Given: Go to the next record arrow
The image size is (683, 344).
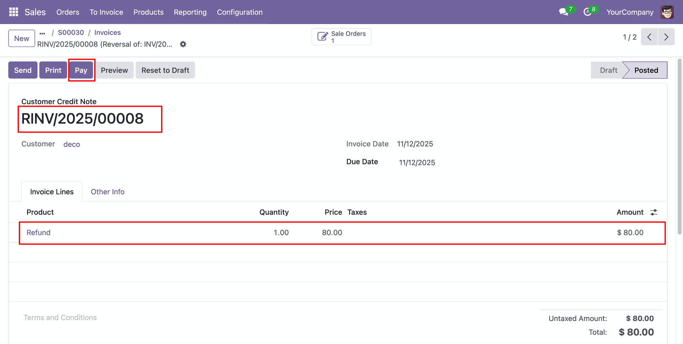Looking at the screenshot, I should (666, 37).
